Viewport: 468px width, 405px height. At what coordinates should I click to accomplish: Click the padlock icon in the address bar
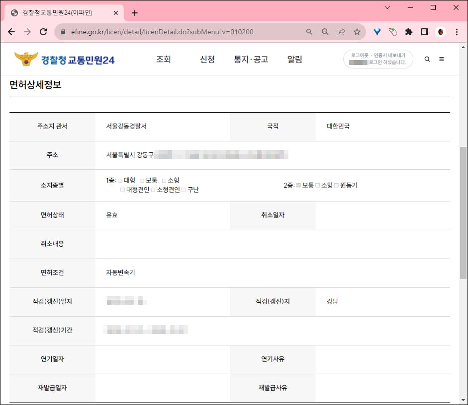coord(63,31)
